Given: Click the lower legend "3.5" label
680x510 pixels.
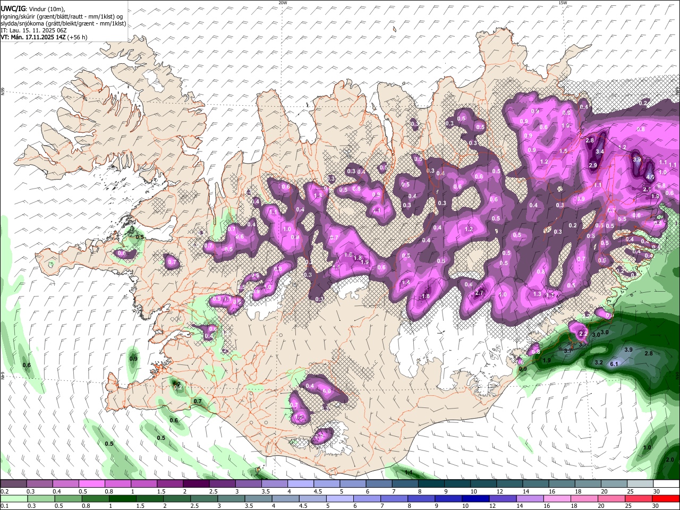Looking at the screenshot, I should coord(249,506).
